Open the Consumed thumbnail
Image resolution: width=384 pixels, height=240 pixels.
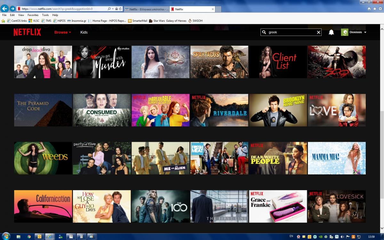tap(102, 110)
